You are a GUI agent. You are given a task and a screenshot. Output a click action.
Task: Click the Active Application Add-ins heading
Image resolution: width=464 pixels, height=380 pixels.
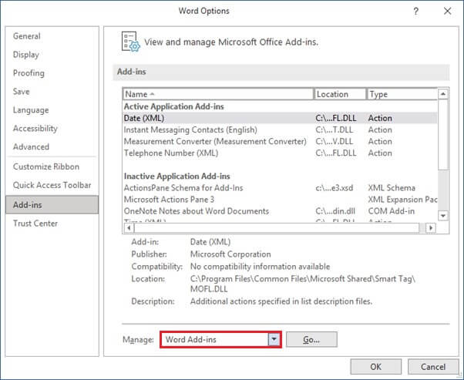[x=174, y=106]
